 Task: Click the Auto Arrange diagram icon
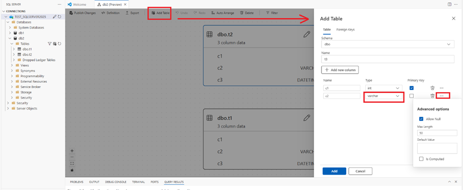[x=213, y=13]
